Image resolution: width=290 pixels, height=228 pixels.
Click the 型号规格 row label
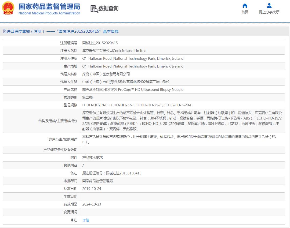[70, 105]
